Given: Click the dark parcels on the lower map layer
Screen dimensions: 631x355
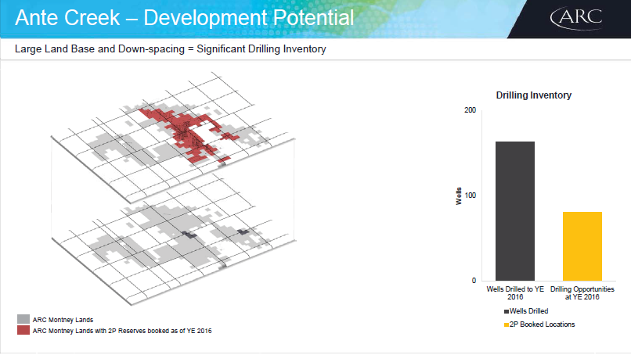Looking at the screenshot, I should [x=189, y=235].
